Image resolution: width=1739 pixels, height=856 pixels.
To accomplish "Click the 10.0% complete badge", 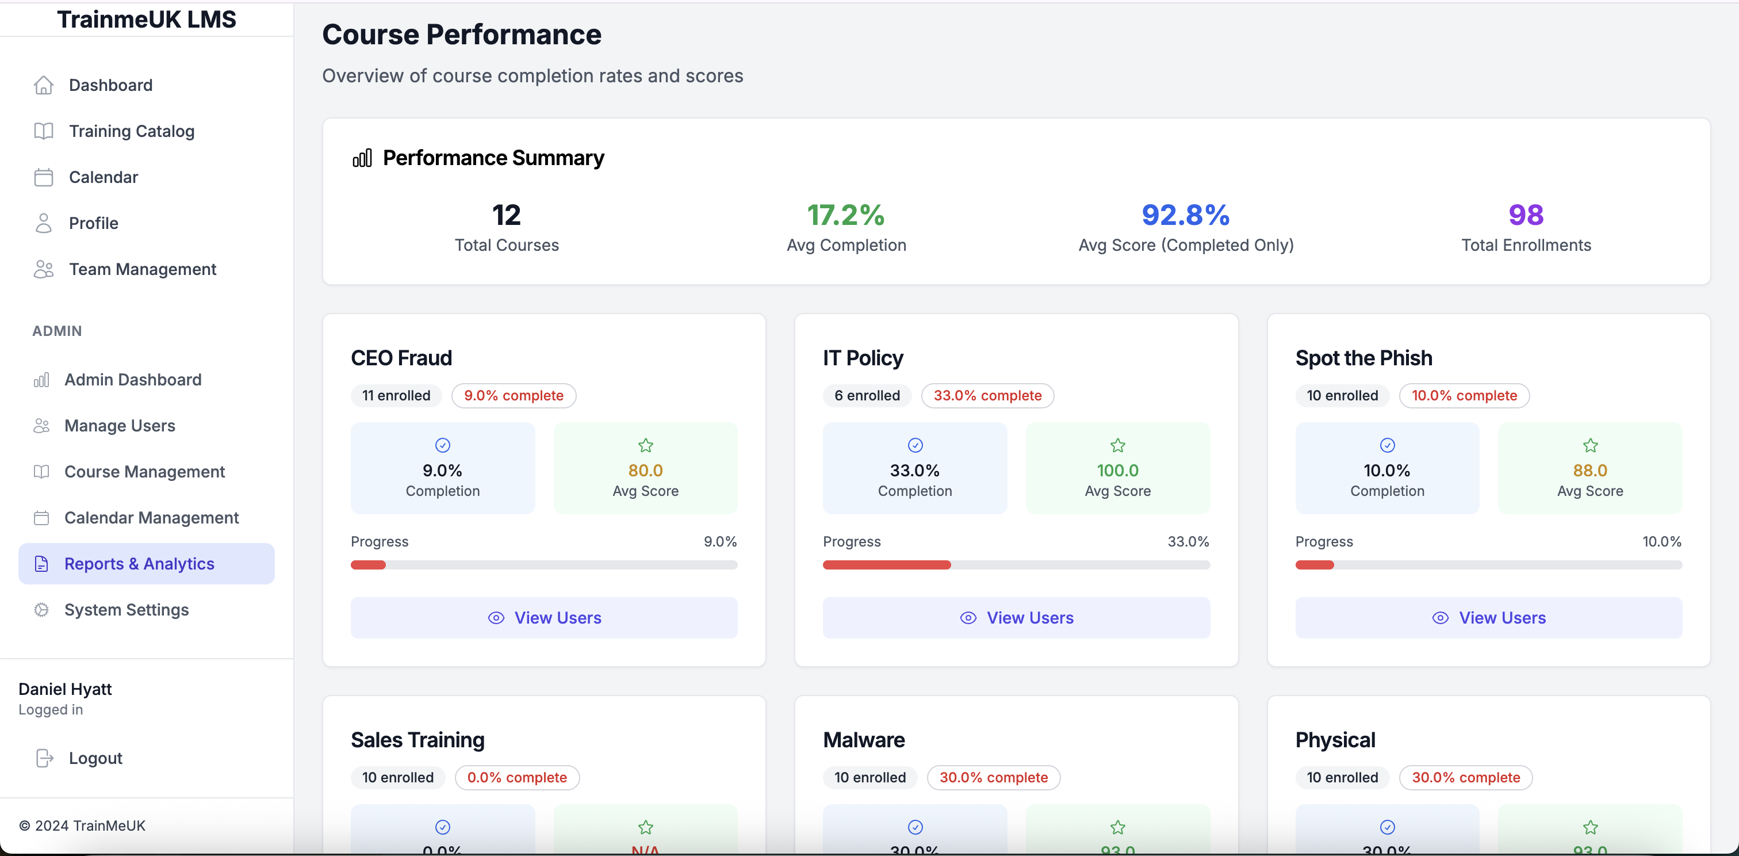I will pyautogui.click(x=1464, y=396).
